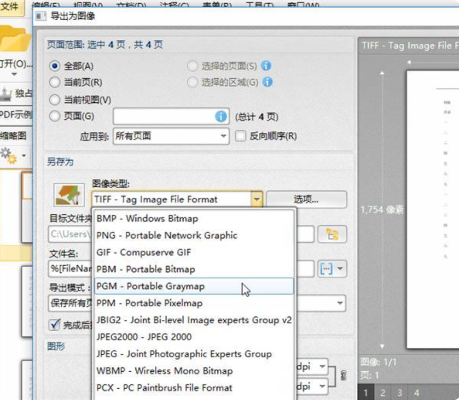Image resolution: width=459 pixels, height=400 pixels.
Task: Collapse the TIFF image type dropdown arrow
Action: coord(256,199)
